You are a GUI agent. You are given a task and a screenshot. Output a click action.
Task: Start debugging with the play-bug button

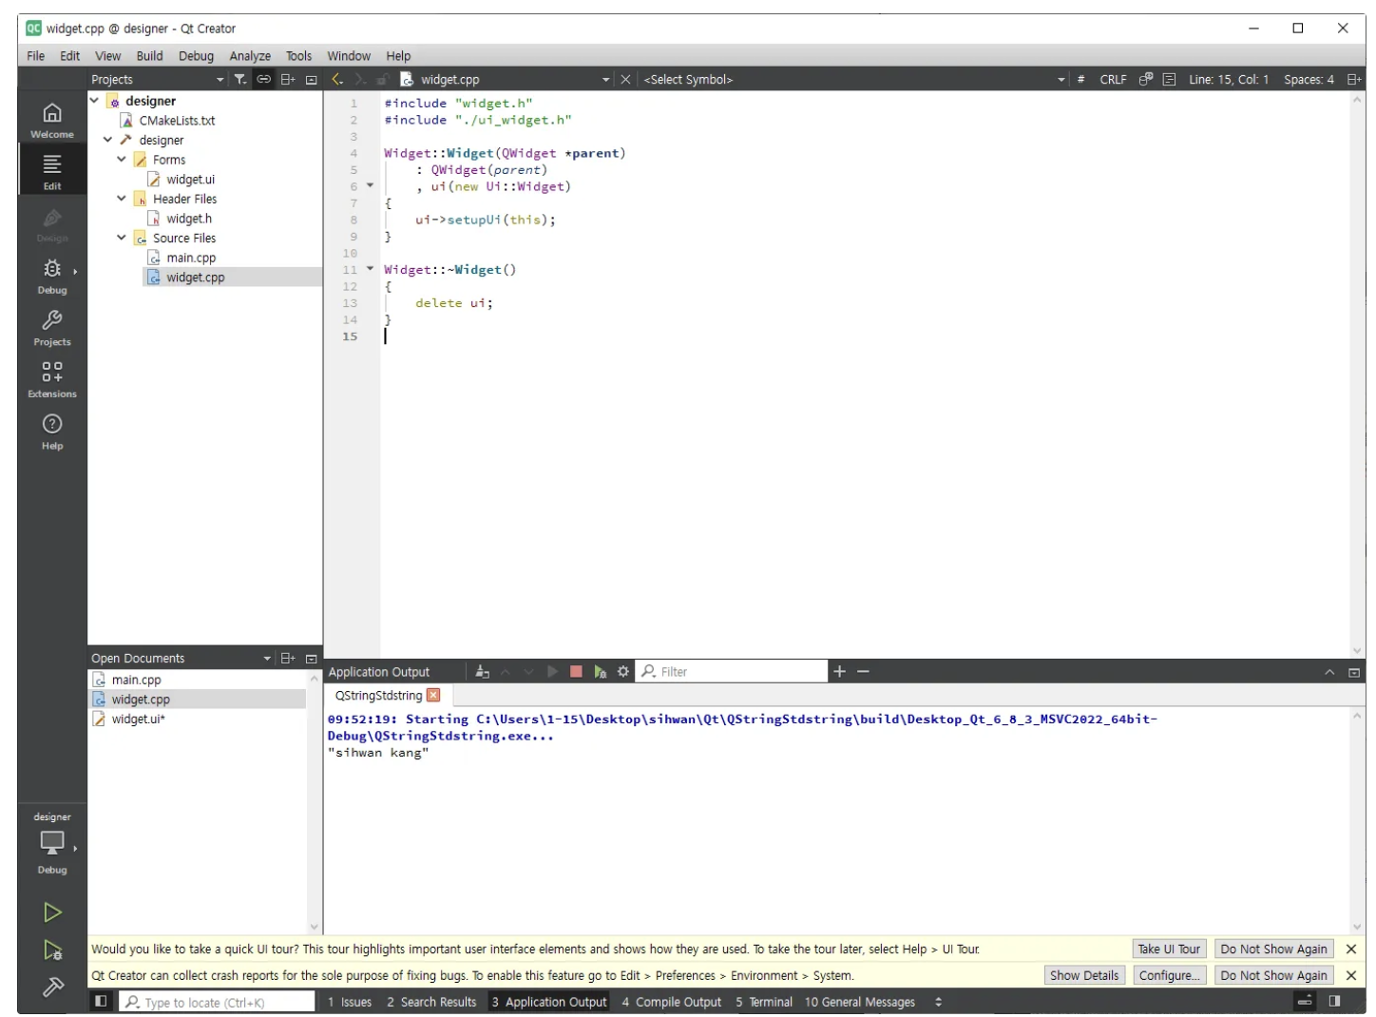tap(52, 950)
